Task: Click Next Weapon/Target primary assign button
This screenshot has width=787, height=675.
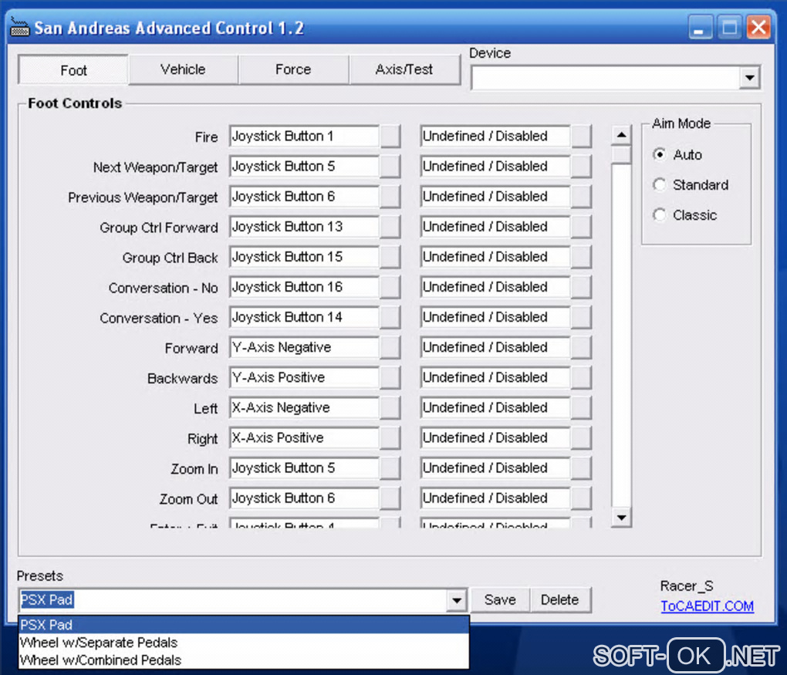Action: tap(390, 166)
